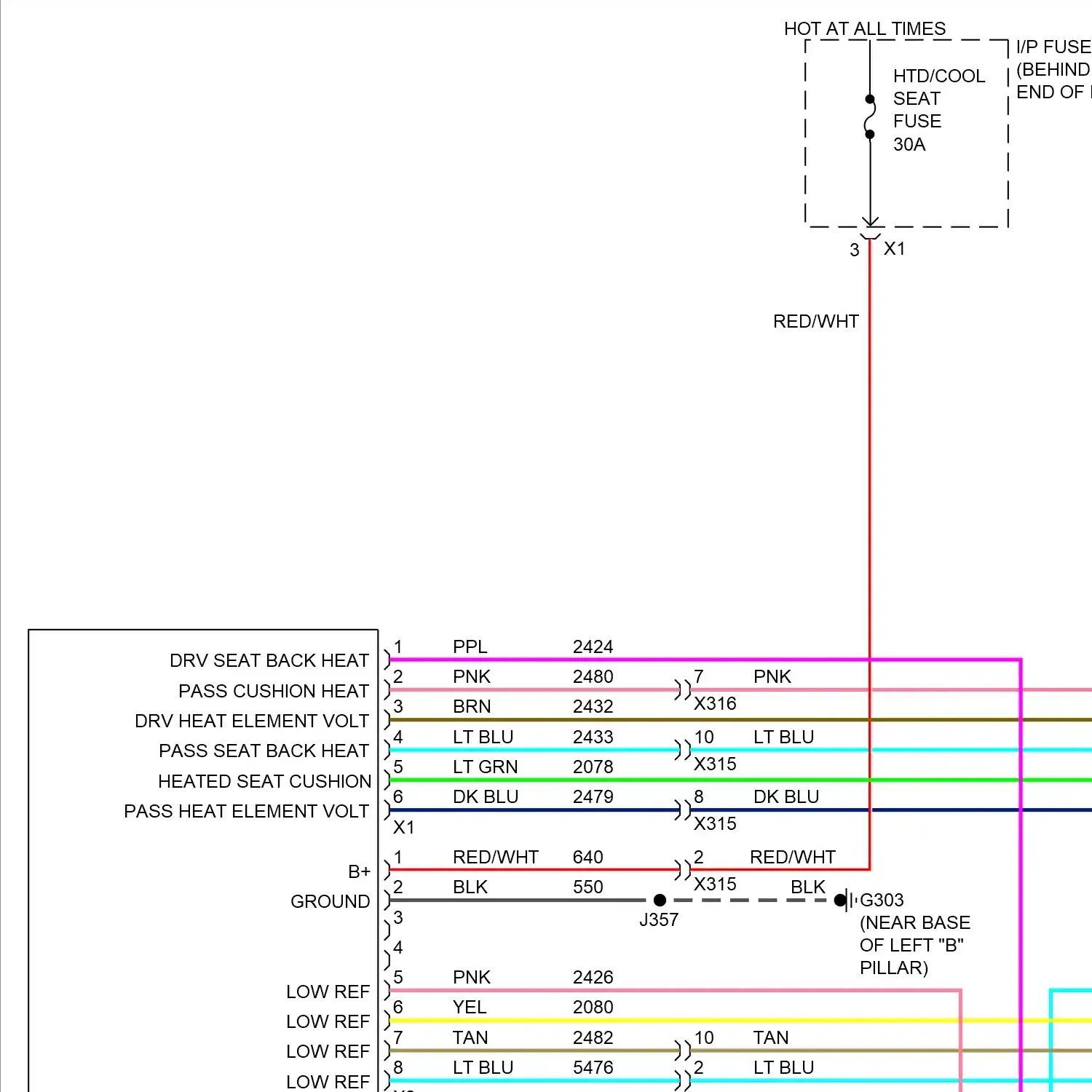Click the J357 splice dot

coord(660,901)
